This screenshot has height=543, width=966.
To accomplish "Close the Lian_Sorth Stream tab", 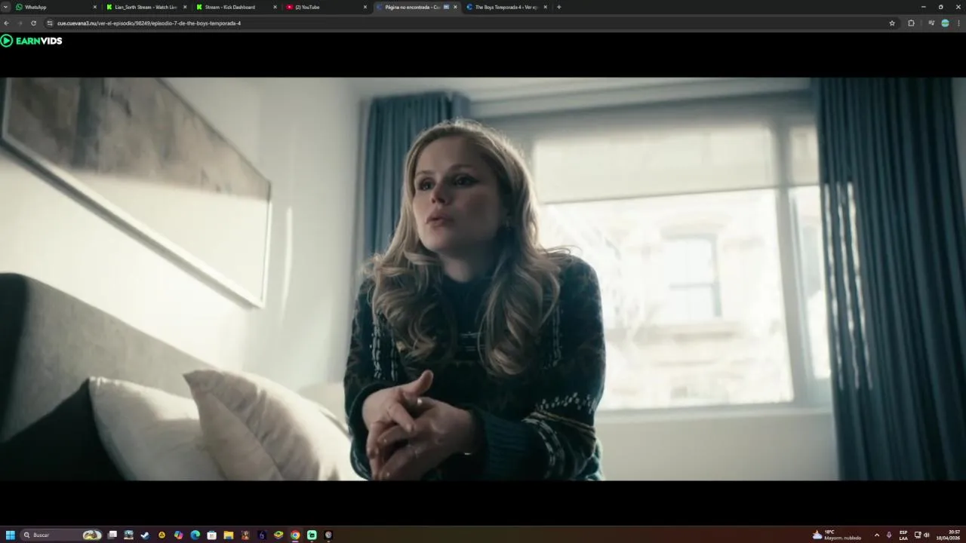I will tap(185, 7).
